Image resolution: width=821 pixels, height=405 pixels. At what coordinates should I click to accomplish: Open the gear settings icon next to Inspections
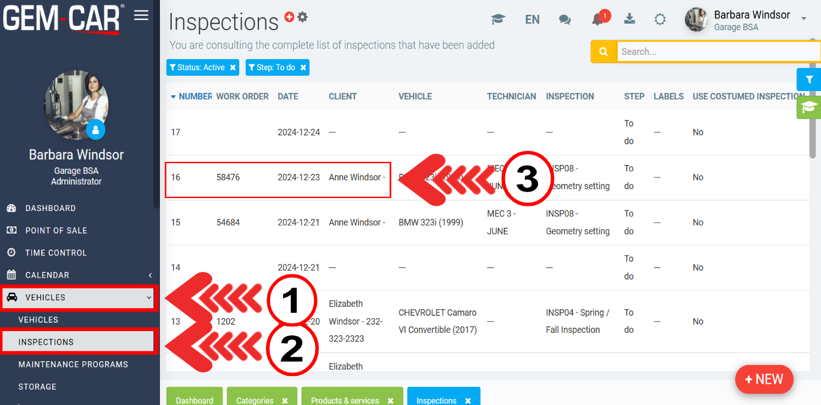pos(303,17)
